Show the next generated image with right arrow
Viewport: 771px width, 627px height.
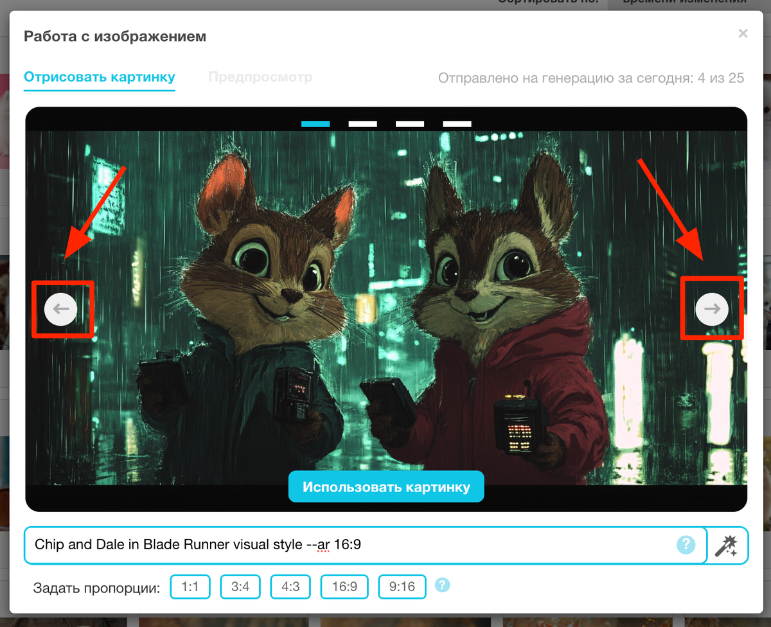(x=712, y=309)
